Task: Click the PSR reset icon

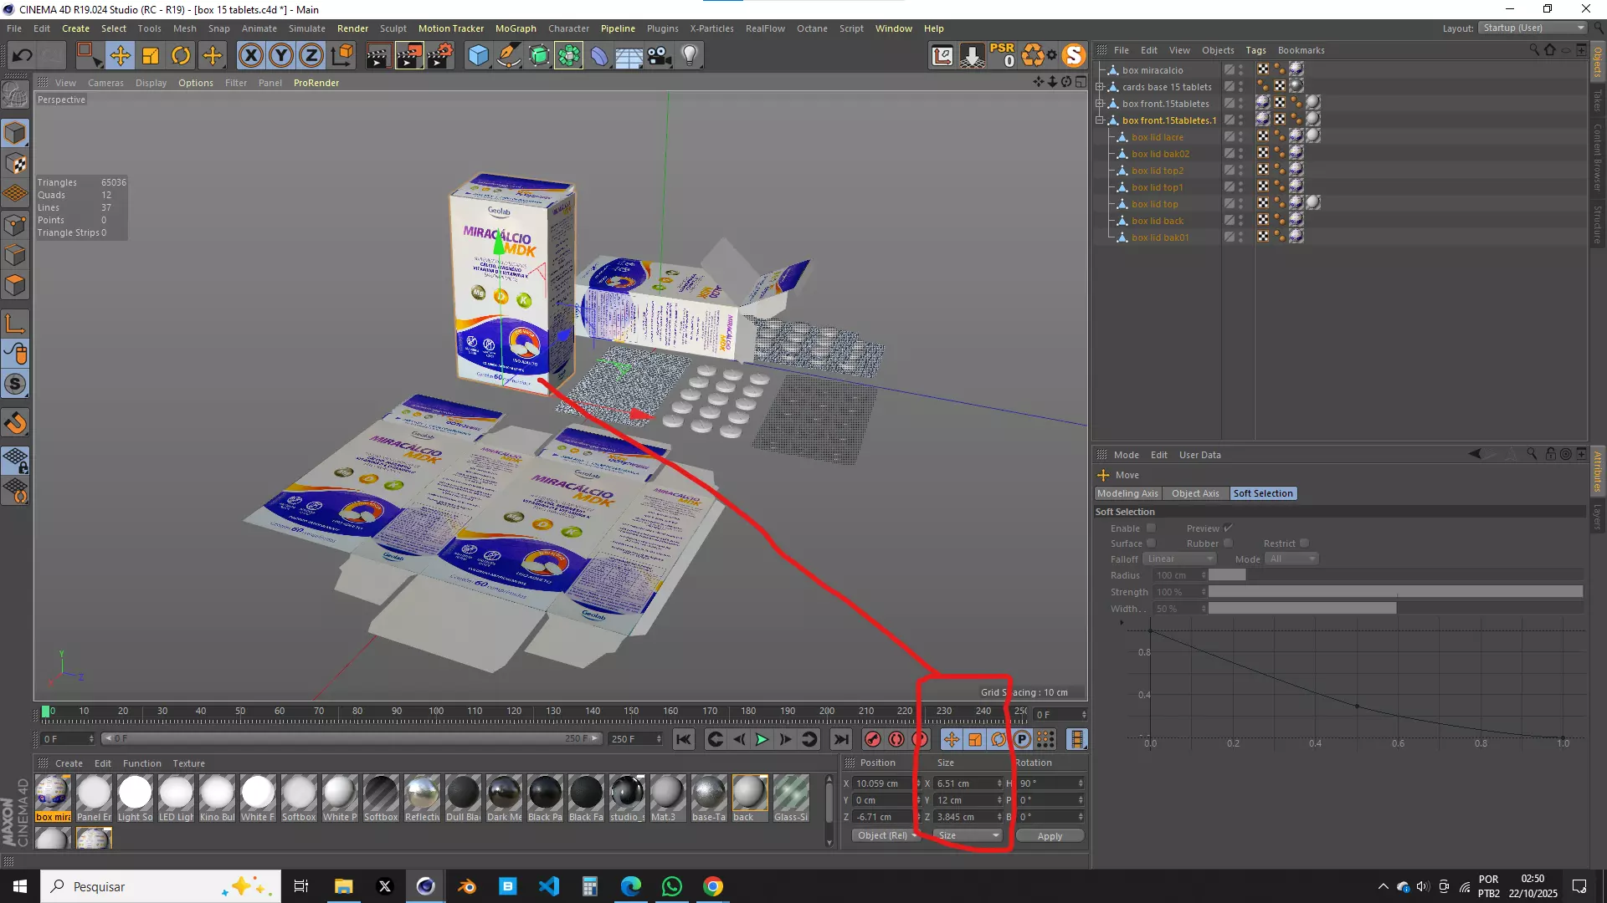Action: (1002, 55)
